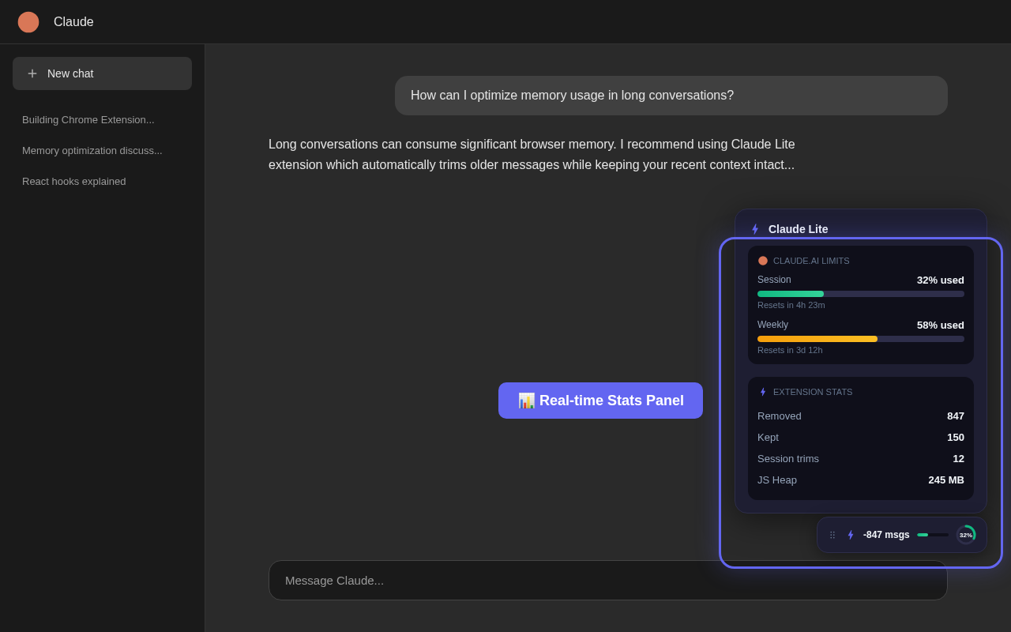Click the JS Heap label
Image resolution: width=1011 pixels, height=632 pixels.
click(777, 480)
